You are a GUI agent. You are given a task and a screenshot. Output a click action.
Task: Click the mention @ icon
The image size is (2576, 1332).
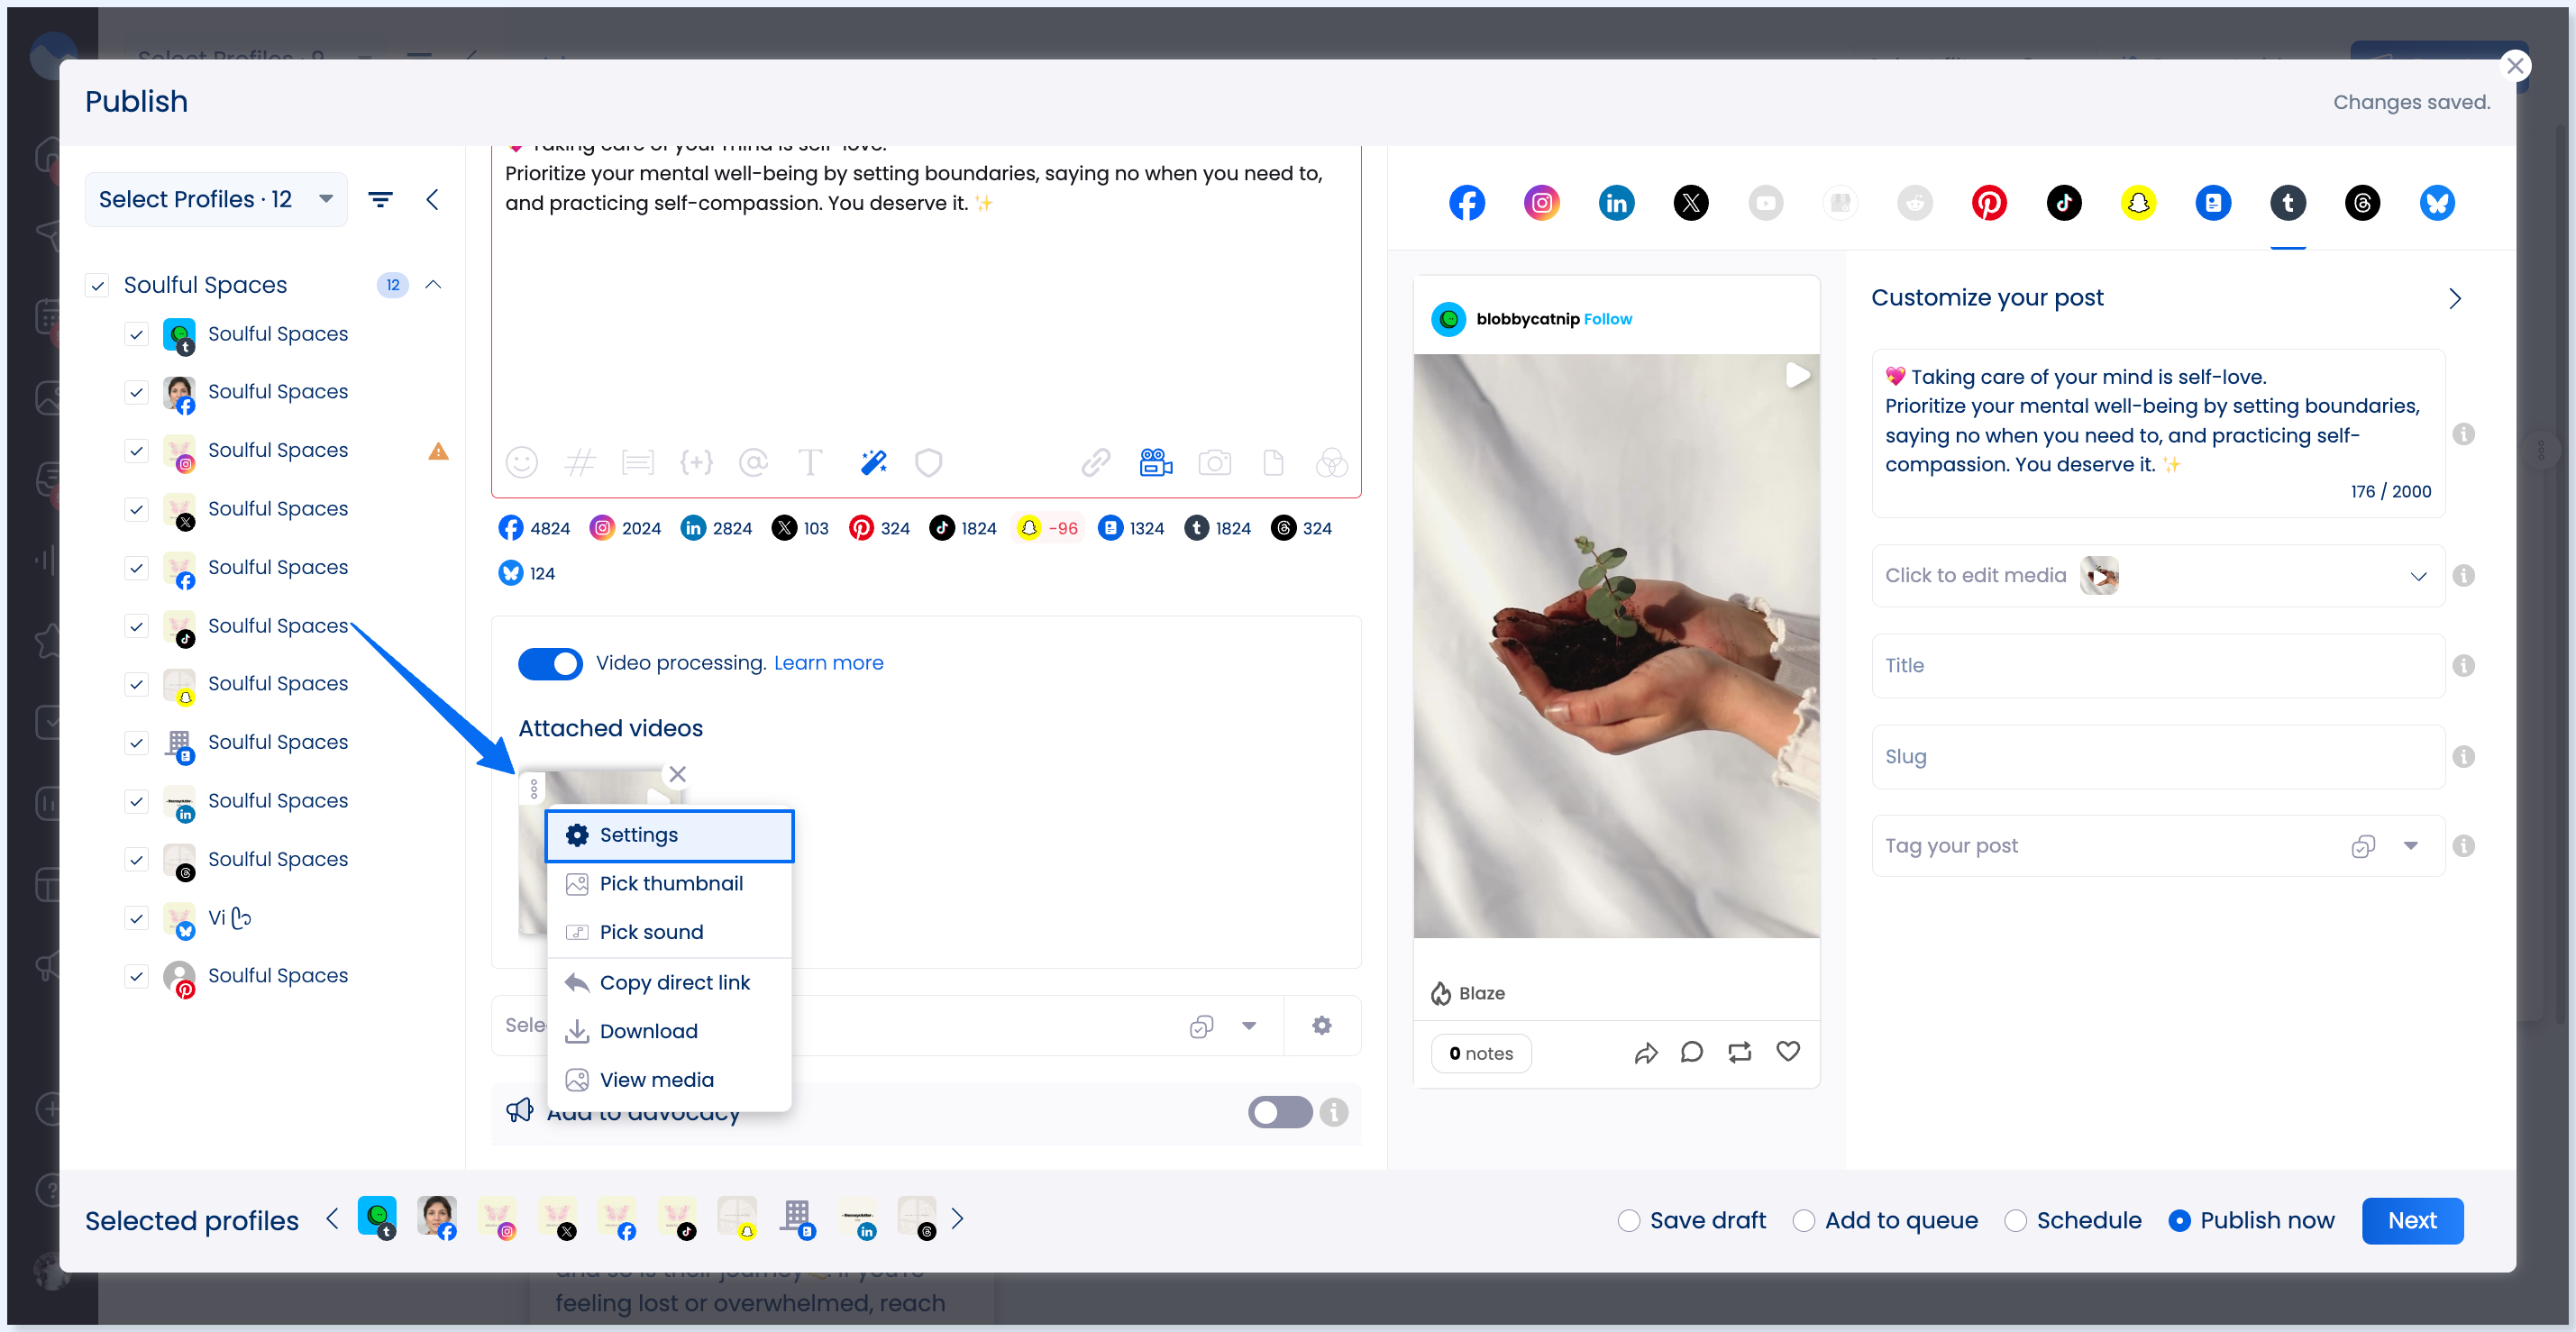pyautogui.click(x=753, y=462)
